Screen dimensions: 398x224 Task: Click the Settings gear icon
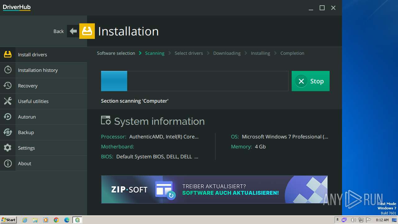(8, 148)
